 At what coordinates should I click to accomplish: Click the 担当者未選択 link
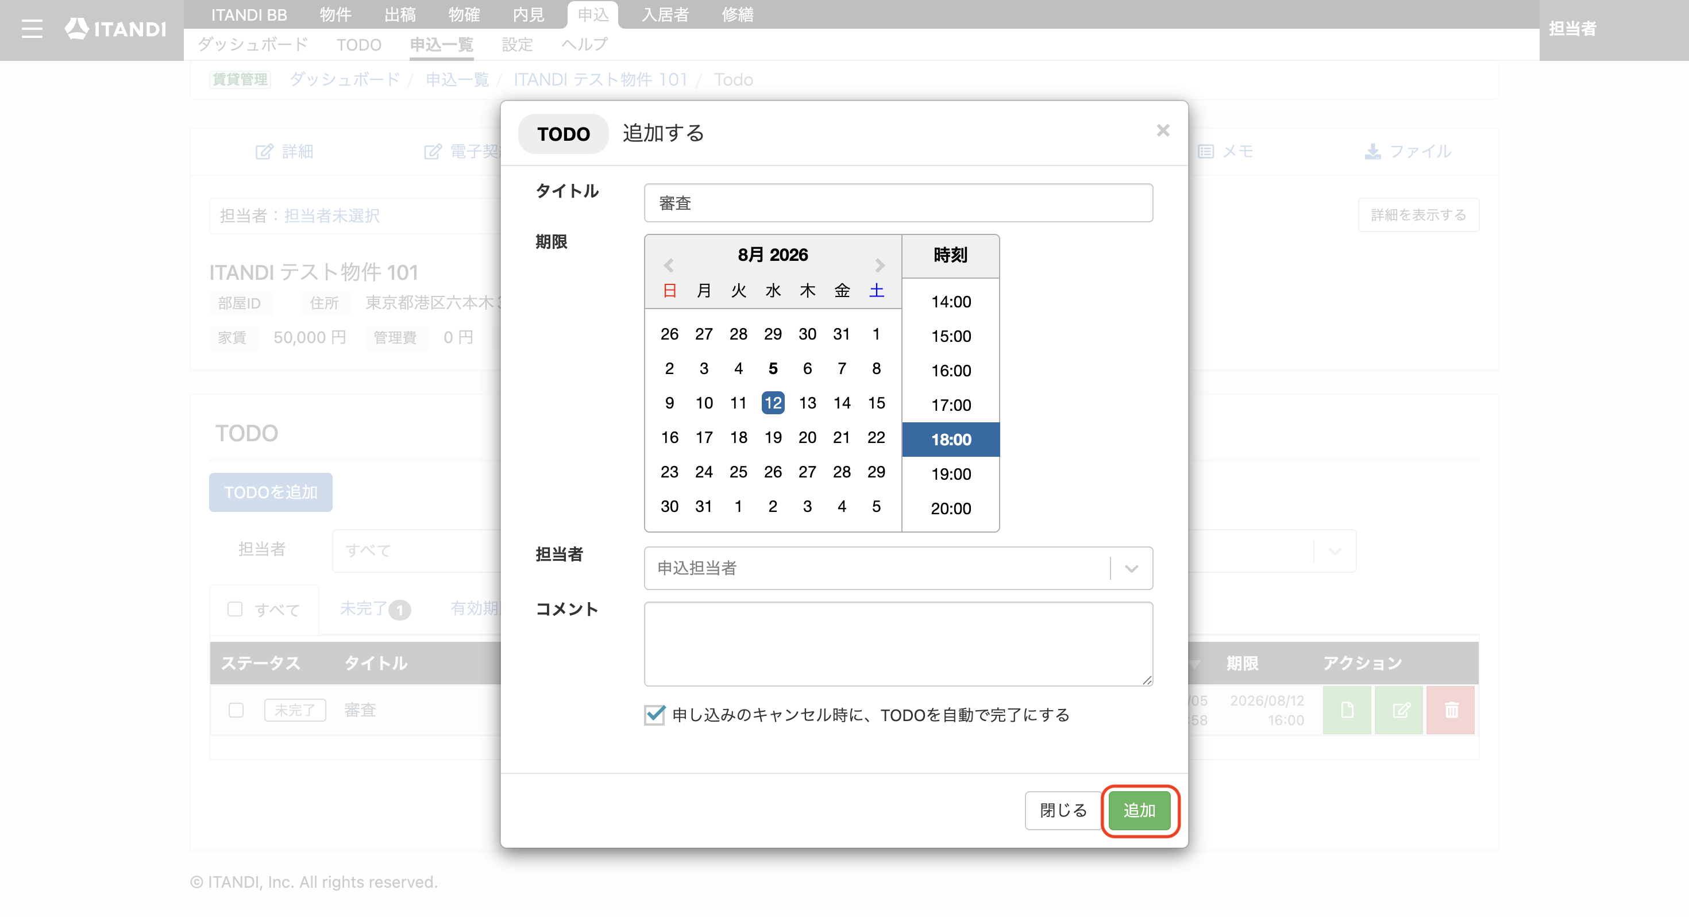pyautogui.click(x=332, y=216)
